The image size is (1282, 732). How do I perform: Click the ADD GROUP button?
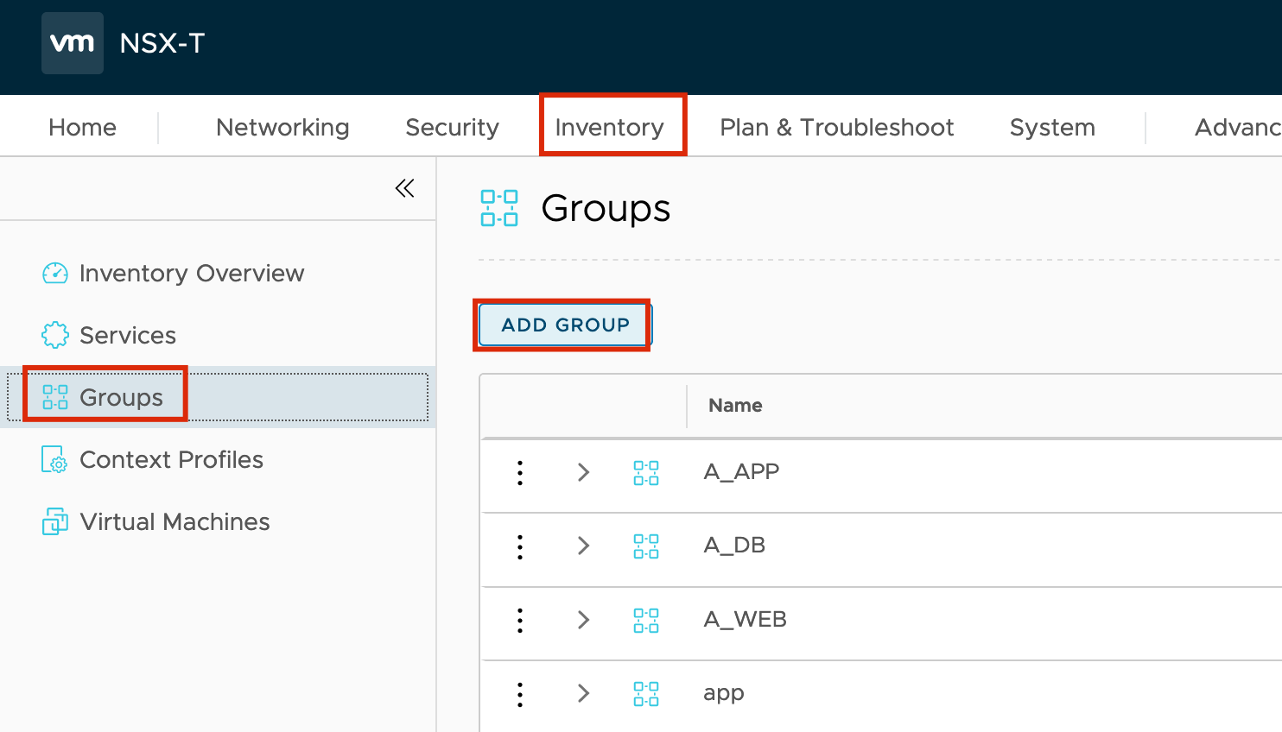coord(565,325)
